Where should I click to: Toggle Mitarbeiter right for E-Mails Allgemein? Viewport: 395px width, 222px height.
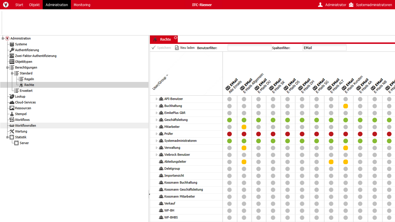point(244,127)
